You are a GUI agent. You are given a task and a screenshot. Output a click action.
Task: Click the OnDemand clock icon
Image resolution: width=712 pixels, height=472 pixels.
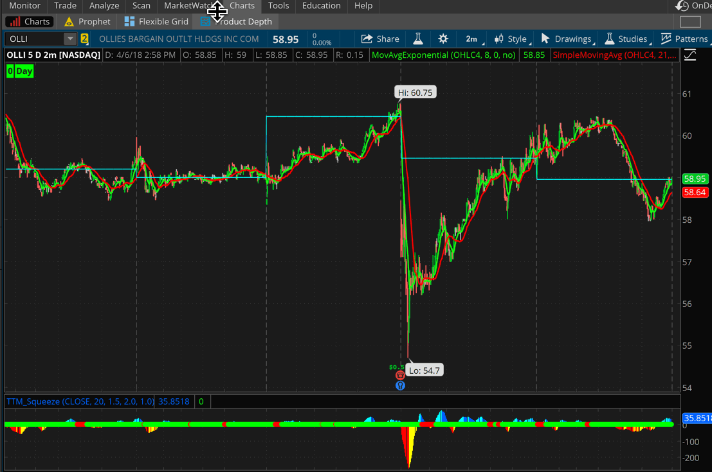pos(682,6)
